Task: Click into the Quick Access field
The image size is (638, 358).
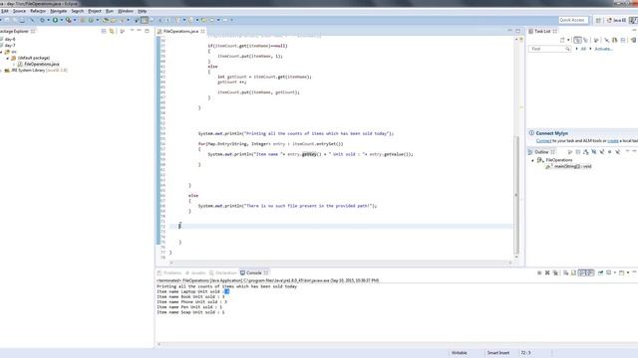Action: 572,20
